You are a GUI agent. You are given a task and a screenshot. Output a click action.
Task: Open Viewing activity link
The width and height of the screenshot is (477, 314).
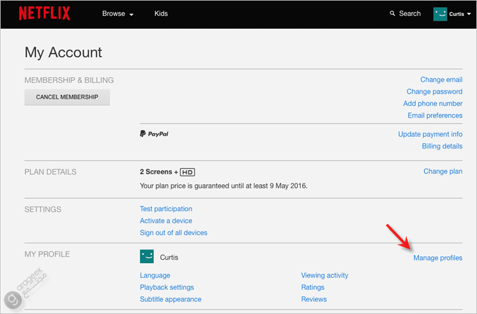coord(324,276)
